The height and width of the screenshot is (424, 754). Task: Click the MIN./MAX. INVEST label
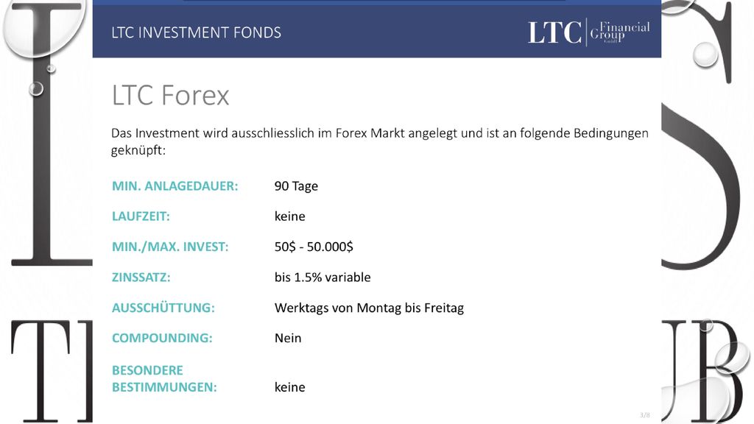[170, 247]
